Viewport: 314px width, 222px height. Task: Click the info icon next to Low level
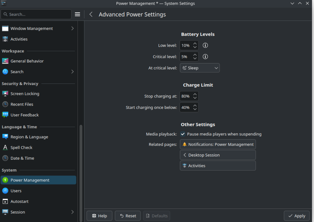coord(205,45)
